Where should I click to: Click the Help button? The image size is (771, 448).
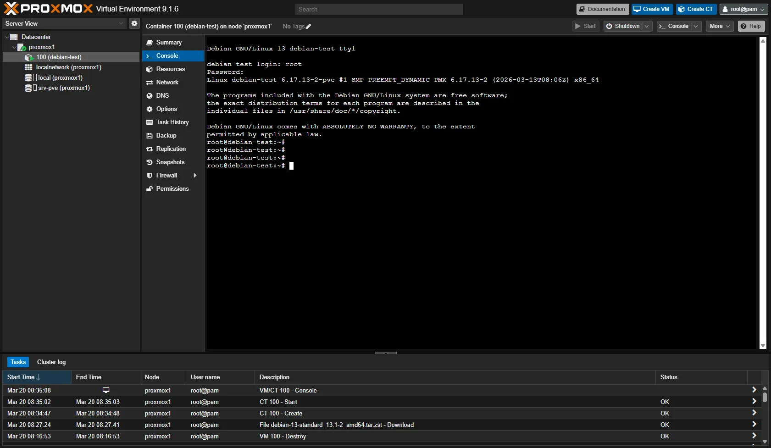tap(751, 26)
